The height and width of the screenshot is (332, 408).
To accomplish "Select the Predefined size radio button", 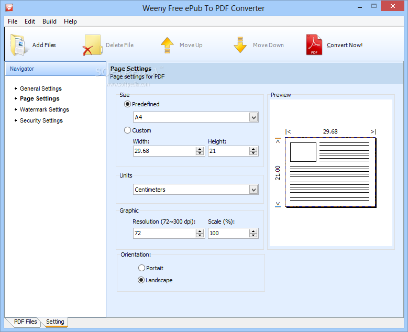I will click(127, 104).
